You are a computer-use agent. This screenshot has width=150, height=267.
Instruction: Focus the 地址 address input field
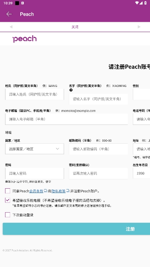[x=141, y=149]
